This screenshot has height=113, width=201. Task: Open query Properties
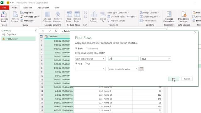(x=27, y=13)
